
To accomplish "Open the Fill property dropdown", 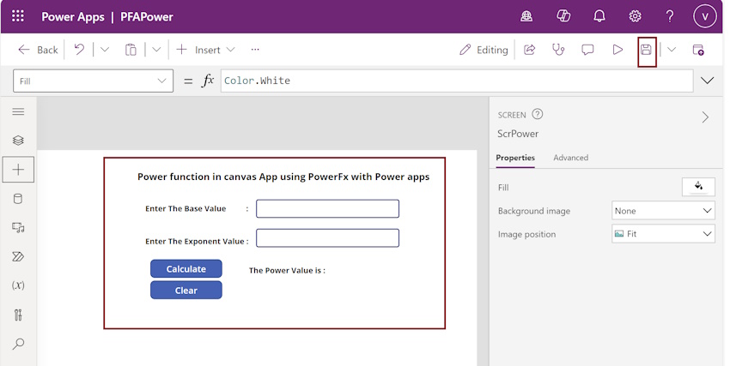I will pos(93,81).
